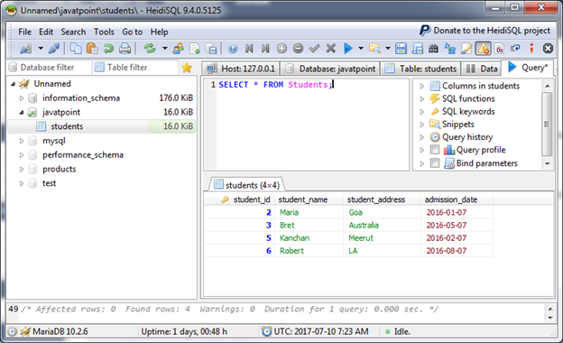Expand the mysql database node
This screenshot has width=563, height=343.
tap(22, 141)
